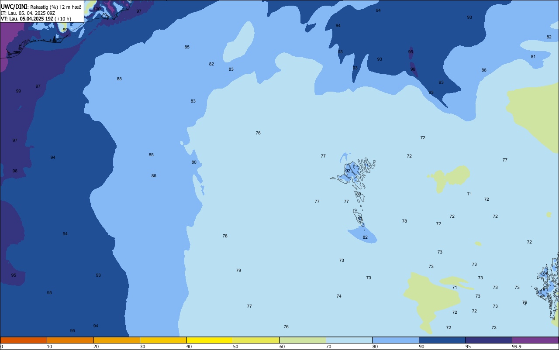Click the 0–10 dark orange legend swatch
Viewport: 559px width, 350px height.
(x=24, y=340)
